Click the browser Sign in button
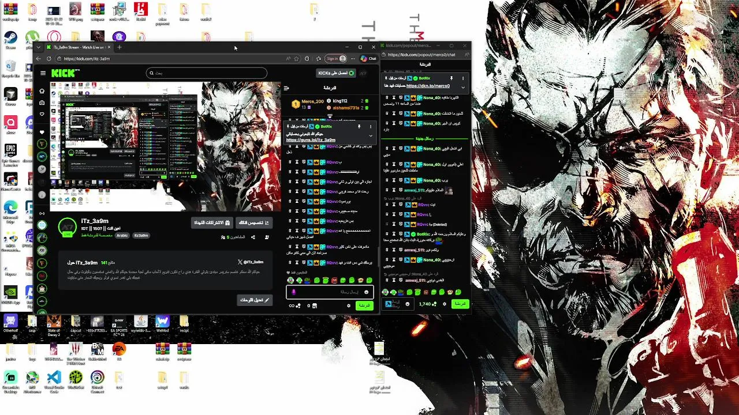The height and width of the screenshot is (415, 739). [336, 58]
